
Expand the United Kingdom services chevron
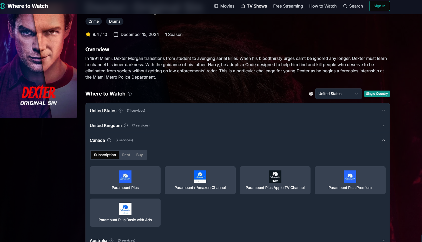click(x=384, y=125)
